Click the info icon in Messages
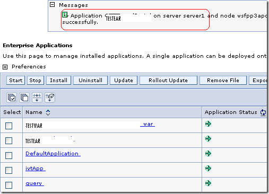This screenshot has height=194, width=269. (x=65, y=15)
